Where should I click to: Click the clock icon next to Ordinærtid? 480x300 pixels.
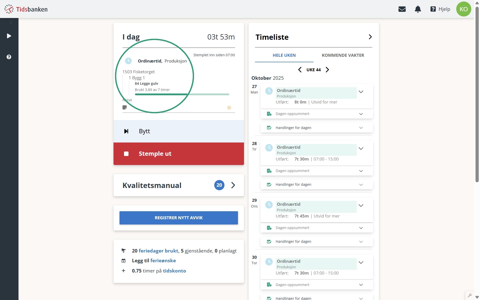coord(128,60)
